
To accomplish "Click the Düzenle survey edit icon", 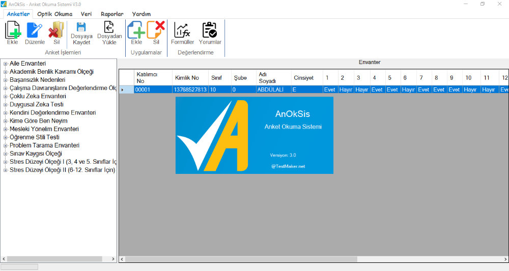I will pyautogui.click(x=35, y=31).
